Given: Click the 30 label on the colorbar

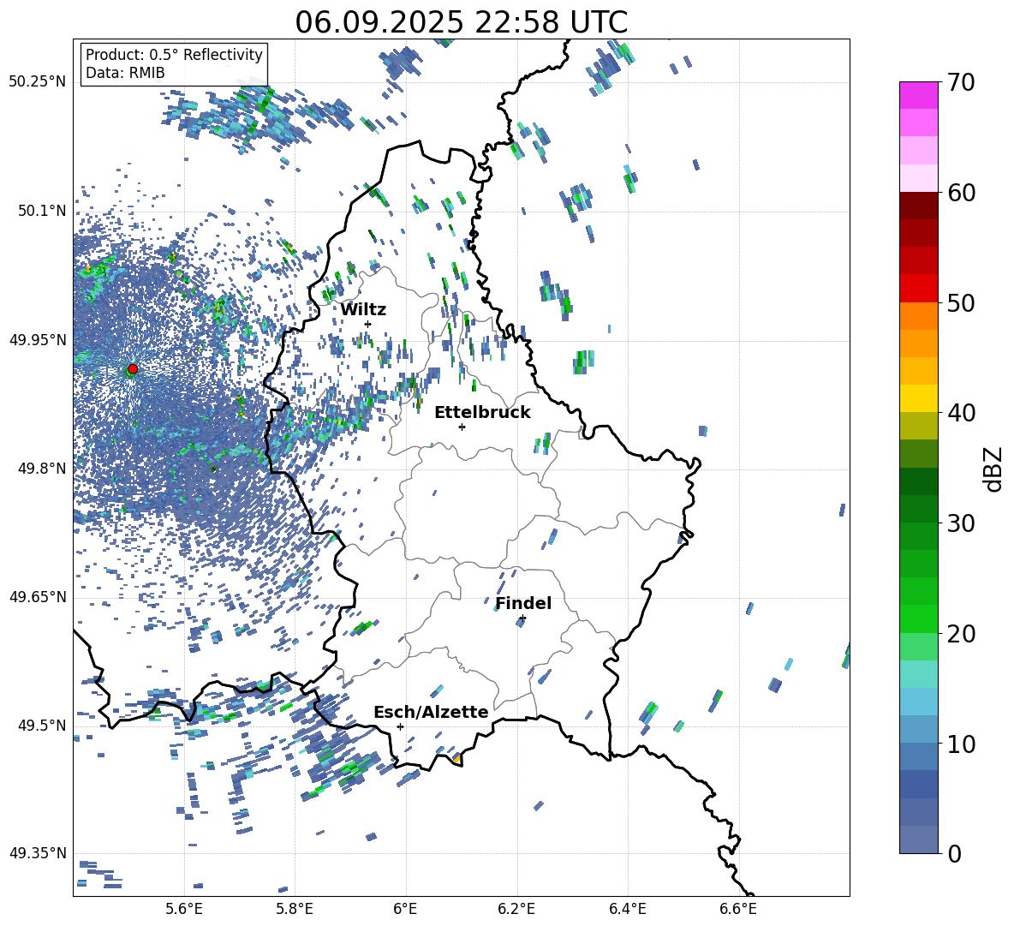Looking at the screenshot, I should (x=960, y=523).
